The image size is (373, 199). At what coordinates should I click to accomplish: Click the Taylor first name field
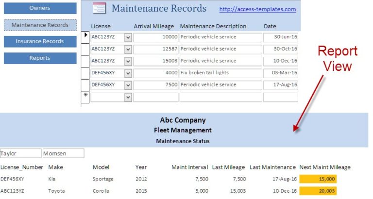pos(20,153)
